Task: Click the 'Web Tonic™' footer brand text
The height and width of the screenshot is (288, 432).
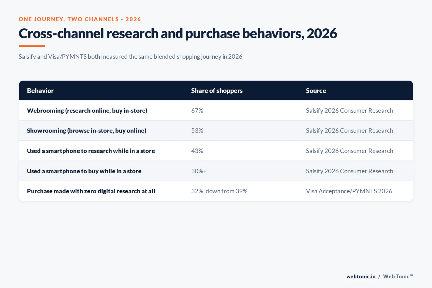Action: 398,276
